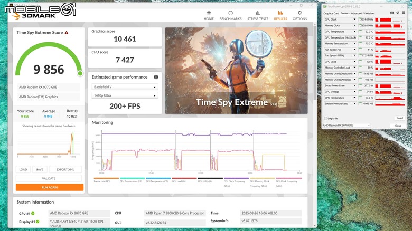412x231 pixels.
Task: Click the GPU-Z refresh icon
Action: coord(398,13)
